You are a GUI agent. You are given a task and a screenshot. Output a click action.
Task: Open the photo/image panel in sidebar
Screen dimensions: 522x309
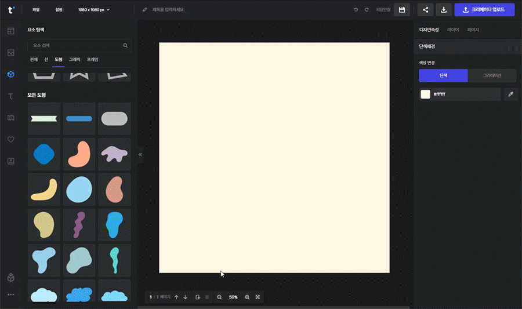(10, 53)
